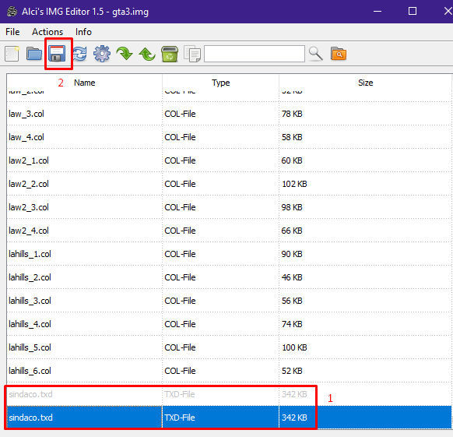The image size is (453, 437).
Task: Open the Actions menu
Action: point(47,32)
